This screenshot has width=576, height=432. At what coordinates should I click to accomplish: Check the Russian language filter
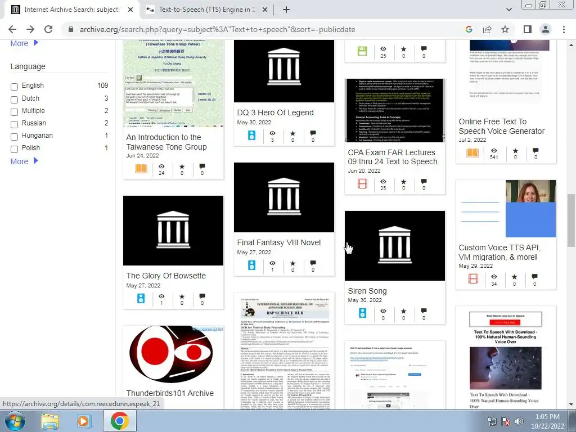click(14, 124)
